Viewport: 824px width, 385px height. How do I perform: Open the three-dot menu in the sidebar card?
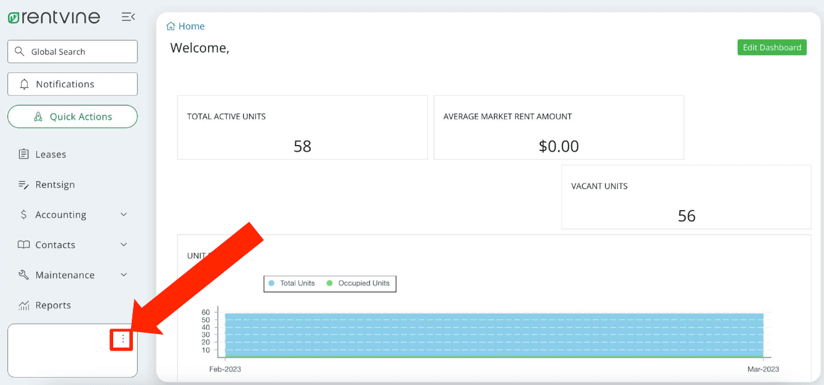[122, 339]
